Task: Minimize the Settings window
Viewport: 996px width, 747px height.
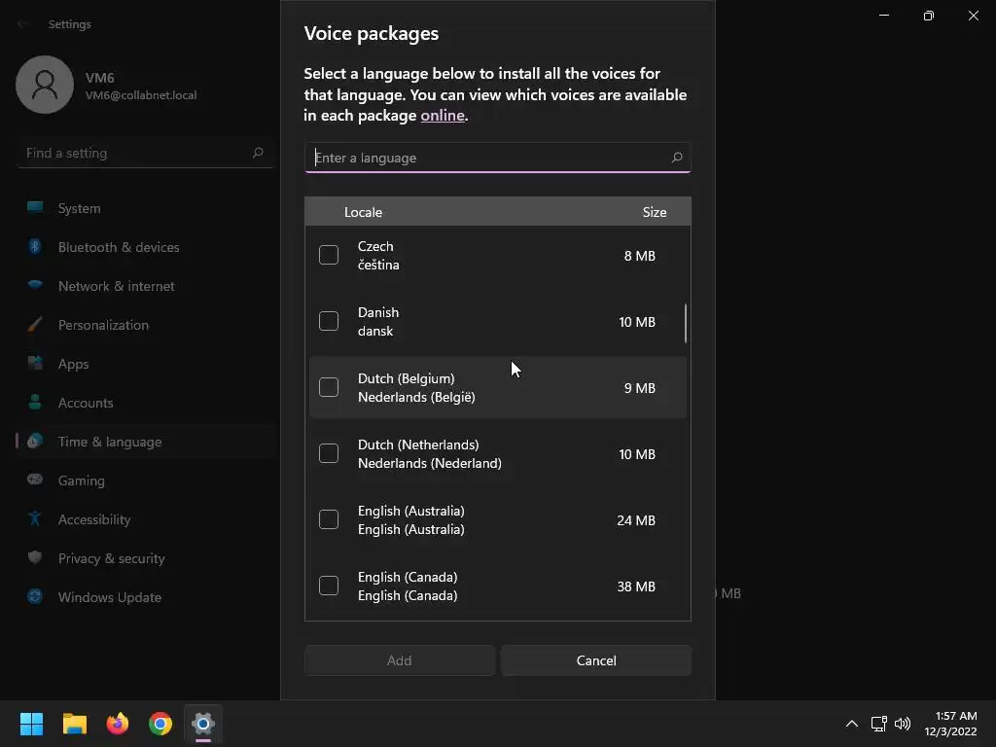Action: (x=884, y=16)
